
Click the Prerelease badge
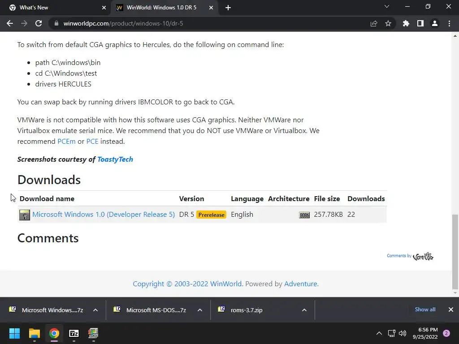212,215
